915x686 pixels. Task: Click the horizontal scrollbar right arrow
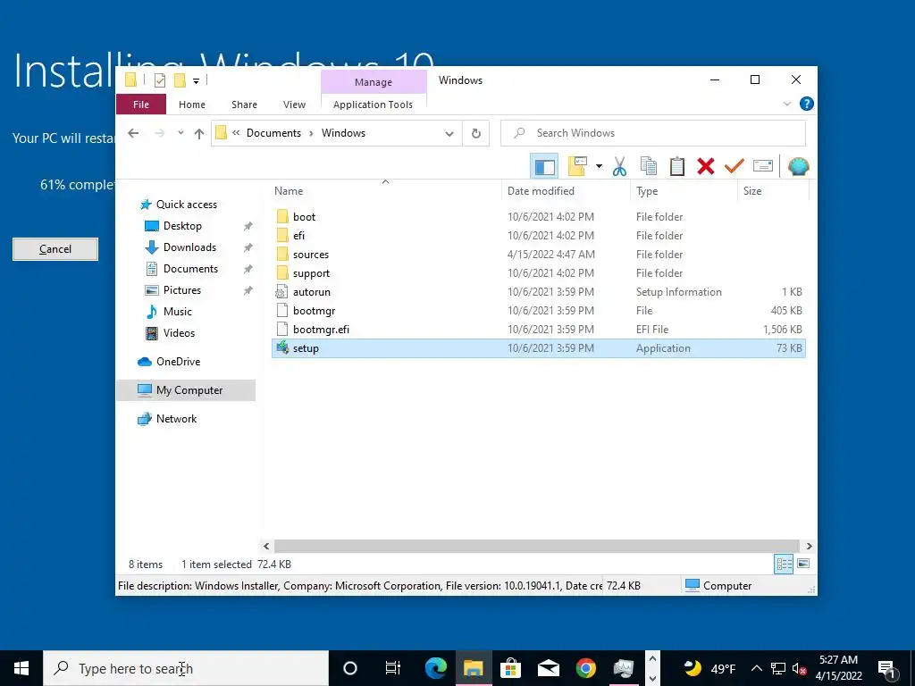point(810,546)
